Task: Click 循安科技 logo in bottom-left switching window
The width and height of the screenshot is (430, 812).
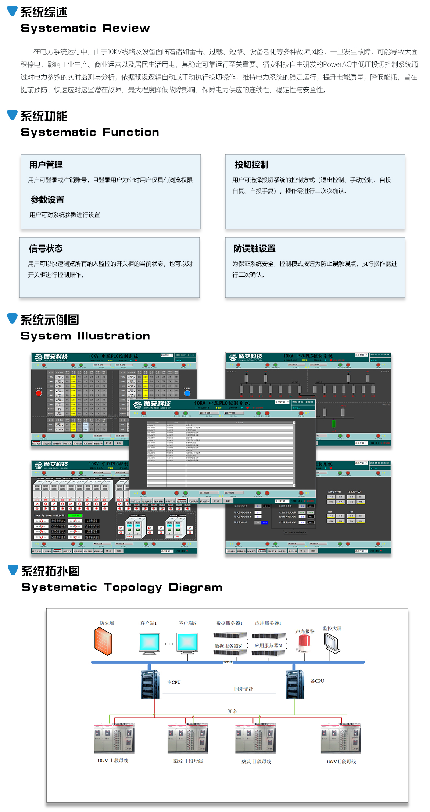Action: tap(51, 465)
